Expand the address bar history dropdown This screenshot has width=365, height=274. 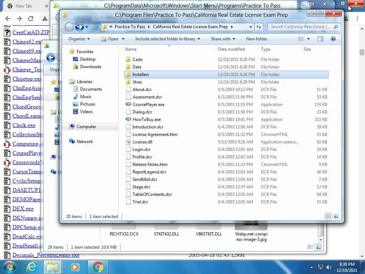click(x=251, y=27)
